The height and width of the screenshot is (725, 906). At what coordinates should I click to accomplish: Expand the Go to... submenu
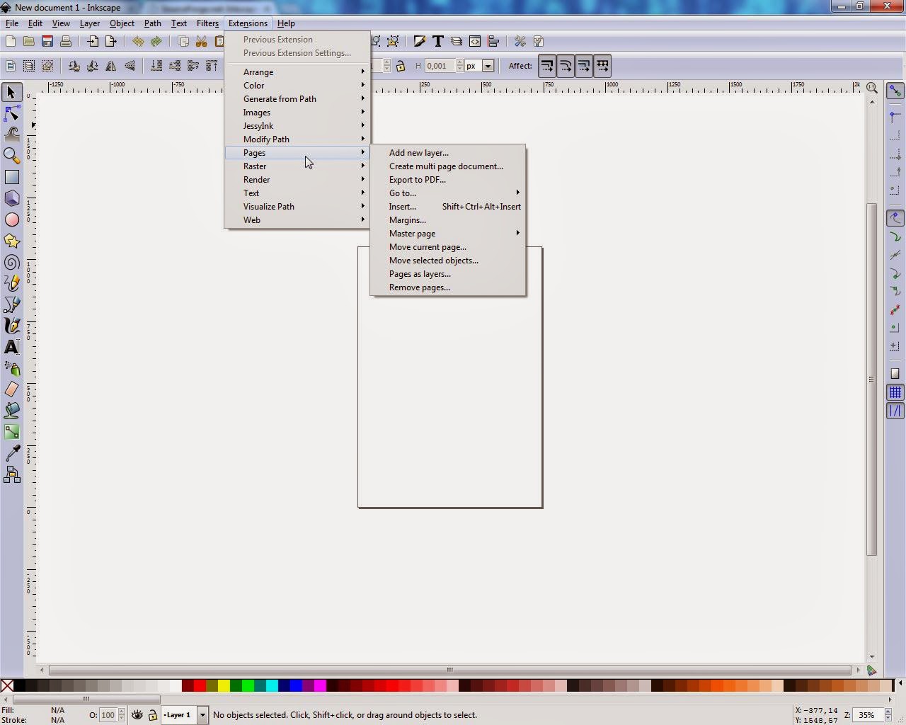448,193
